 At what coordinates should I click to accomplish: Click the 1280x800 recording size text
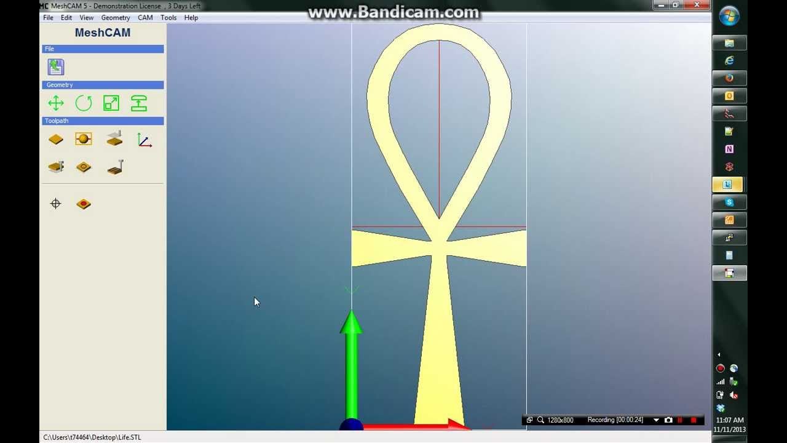[x=560, y=420]
